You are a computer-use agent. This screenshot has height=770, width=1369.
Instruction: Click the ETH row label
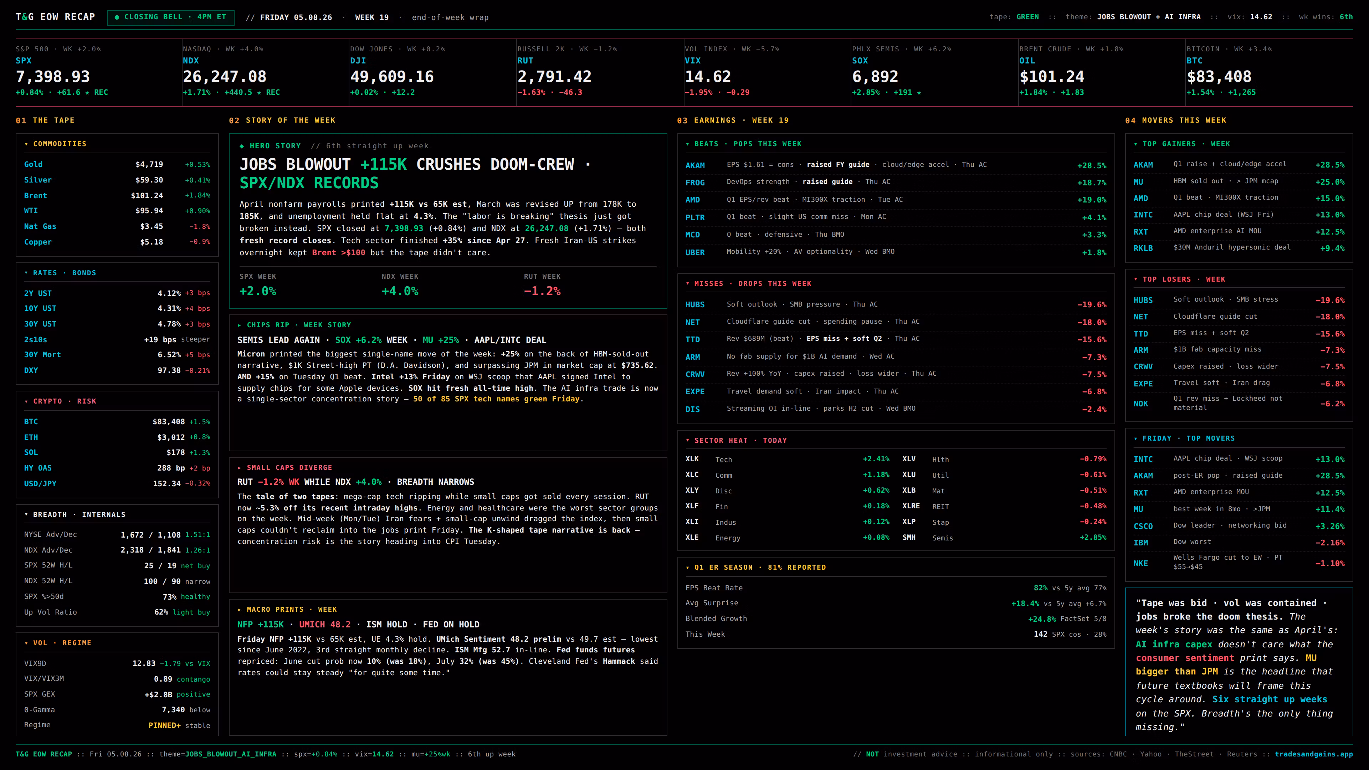[31, 437]
